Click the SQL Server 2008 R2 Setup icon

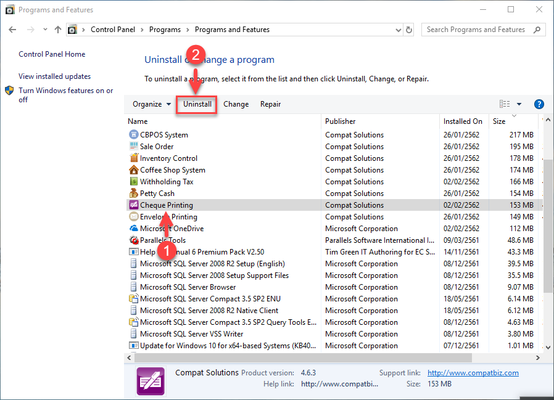[x=133, y=263]
